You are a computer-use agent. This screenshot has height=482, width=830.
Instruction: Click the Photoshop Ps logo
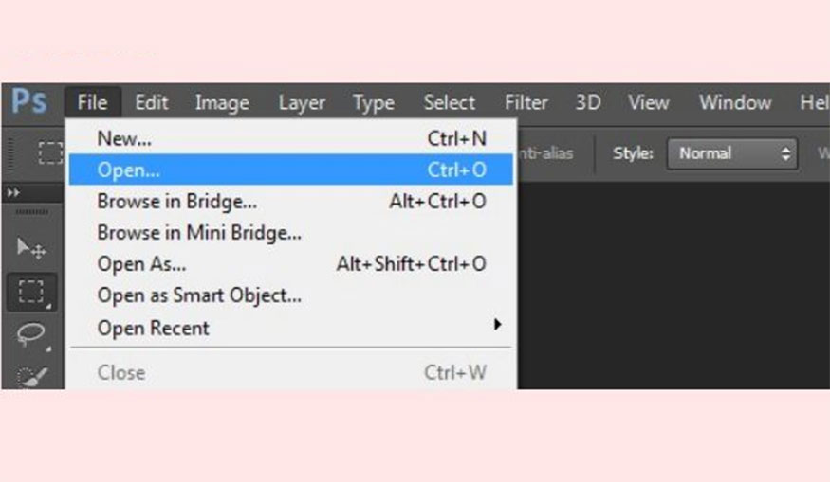click(29, 101)
